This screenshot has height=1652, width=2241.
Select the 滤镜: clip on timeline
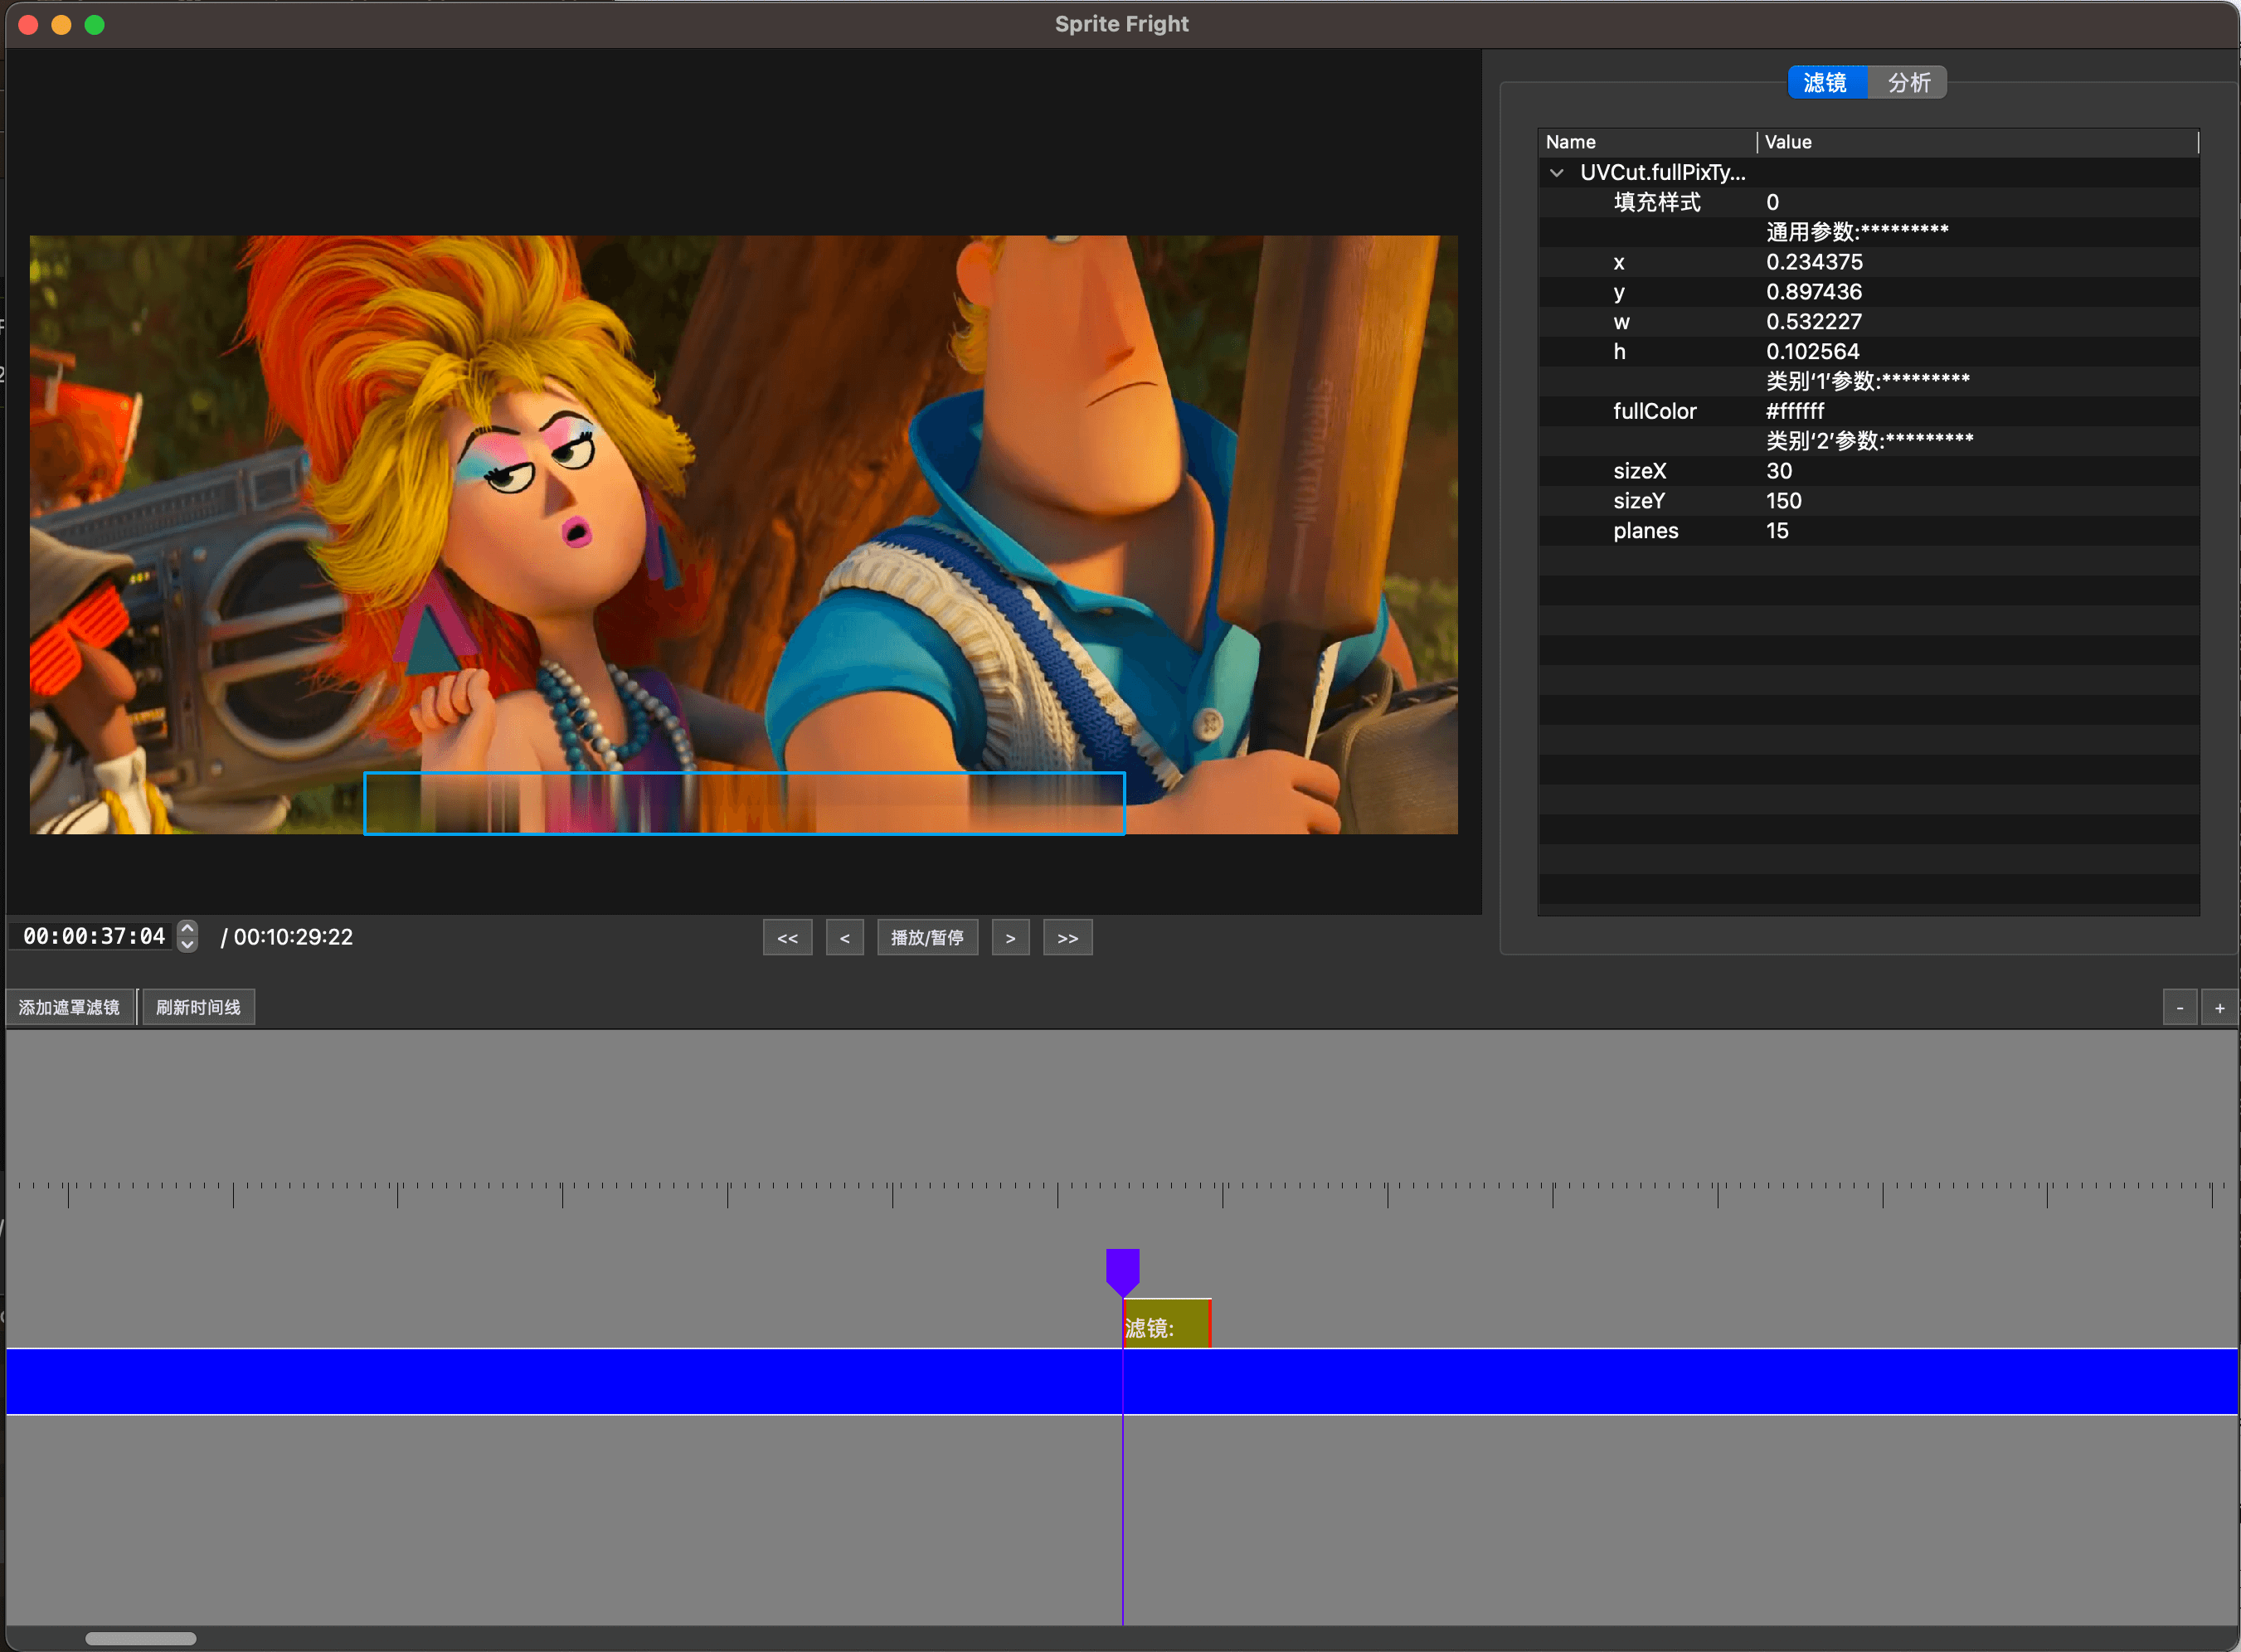(1167, 1324)
